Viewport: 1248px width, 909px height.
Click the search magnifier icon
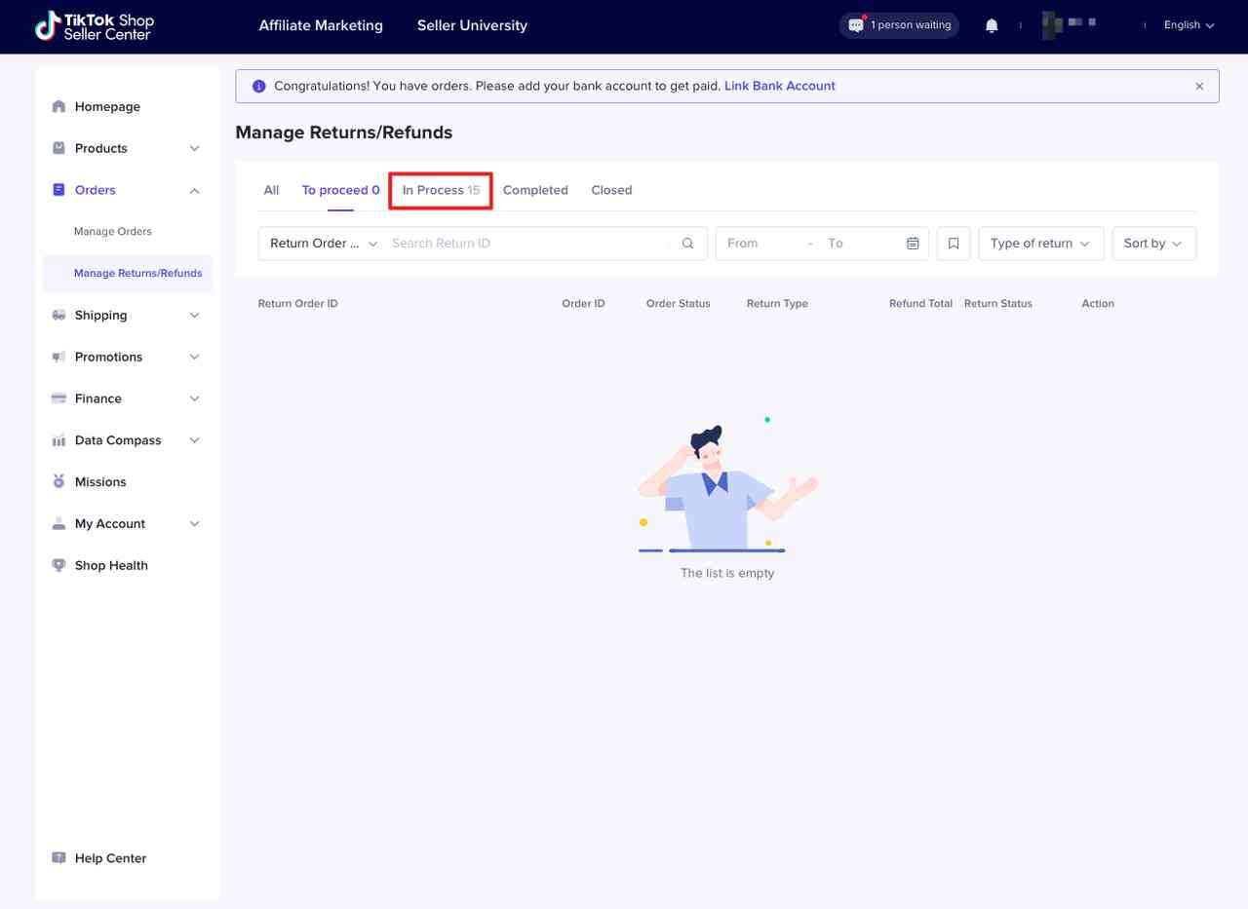coord(687,244)
